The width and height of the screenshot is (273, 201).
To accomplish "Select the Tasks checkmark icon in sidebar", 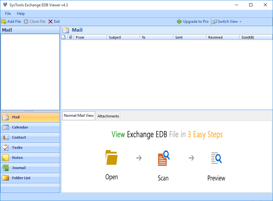I will [x=6, y=148].
